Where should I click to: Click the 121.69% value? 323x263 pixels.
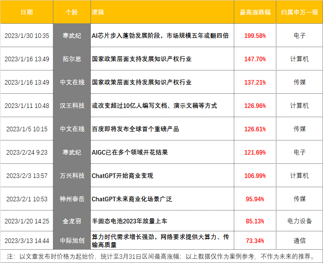click(255, 153)
